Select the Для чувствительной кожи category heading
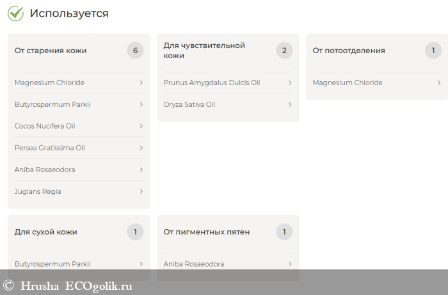 click(x=204, y=51)
